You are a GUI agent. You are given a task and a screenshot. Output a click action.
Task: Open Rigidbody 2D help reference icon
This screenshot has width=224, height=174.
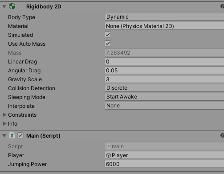tap(222, 6)
